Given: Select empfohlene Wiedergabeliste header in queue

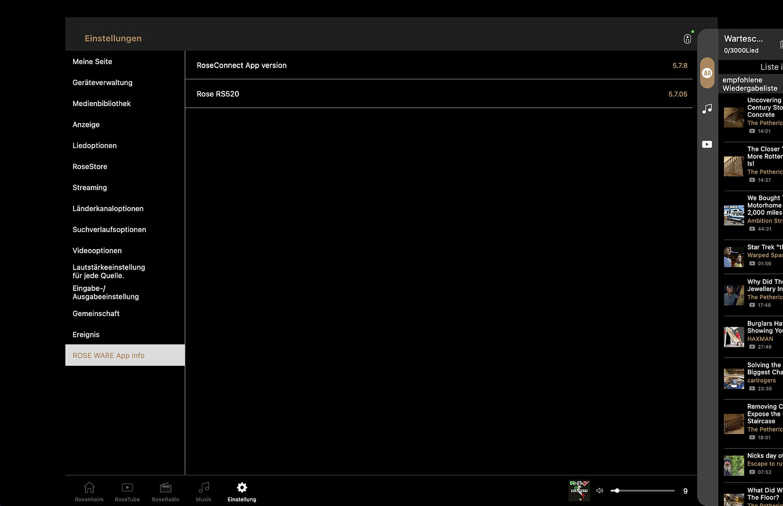Looking at the screenshot, I should [751, 84].
